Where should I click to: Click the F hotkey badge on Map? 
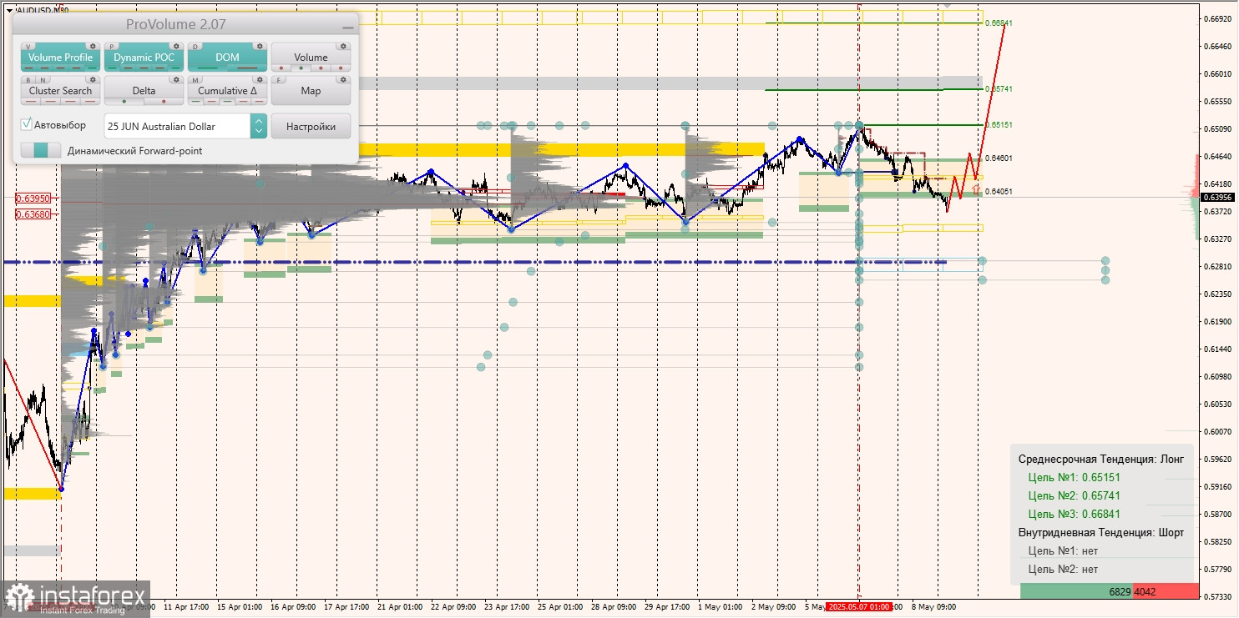pos(279,80)
